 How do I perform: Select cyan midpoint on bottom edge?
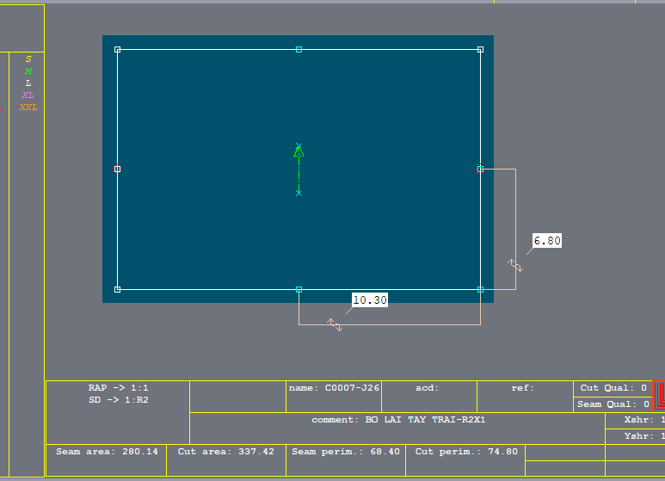(x=299, y=290)
